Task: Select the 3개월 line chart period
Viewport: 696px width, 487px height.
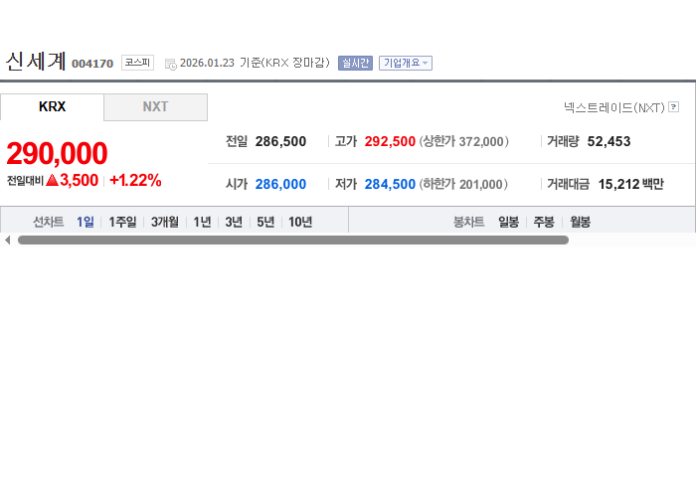Action: 165,222
